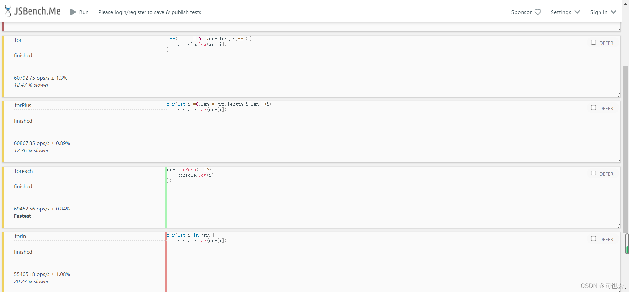
Task: Run the benchmark with the play icon
Action: click(73, 12)
